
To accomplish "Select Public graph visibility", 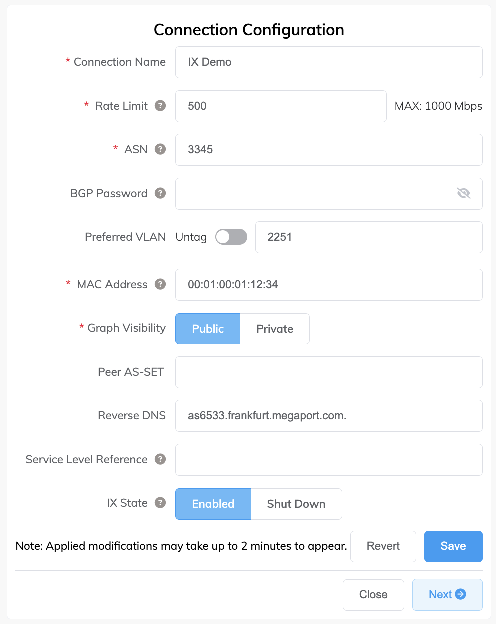I will click(207, 328).
